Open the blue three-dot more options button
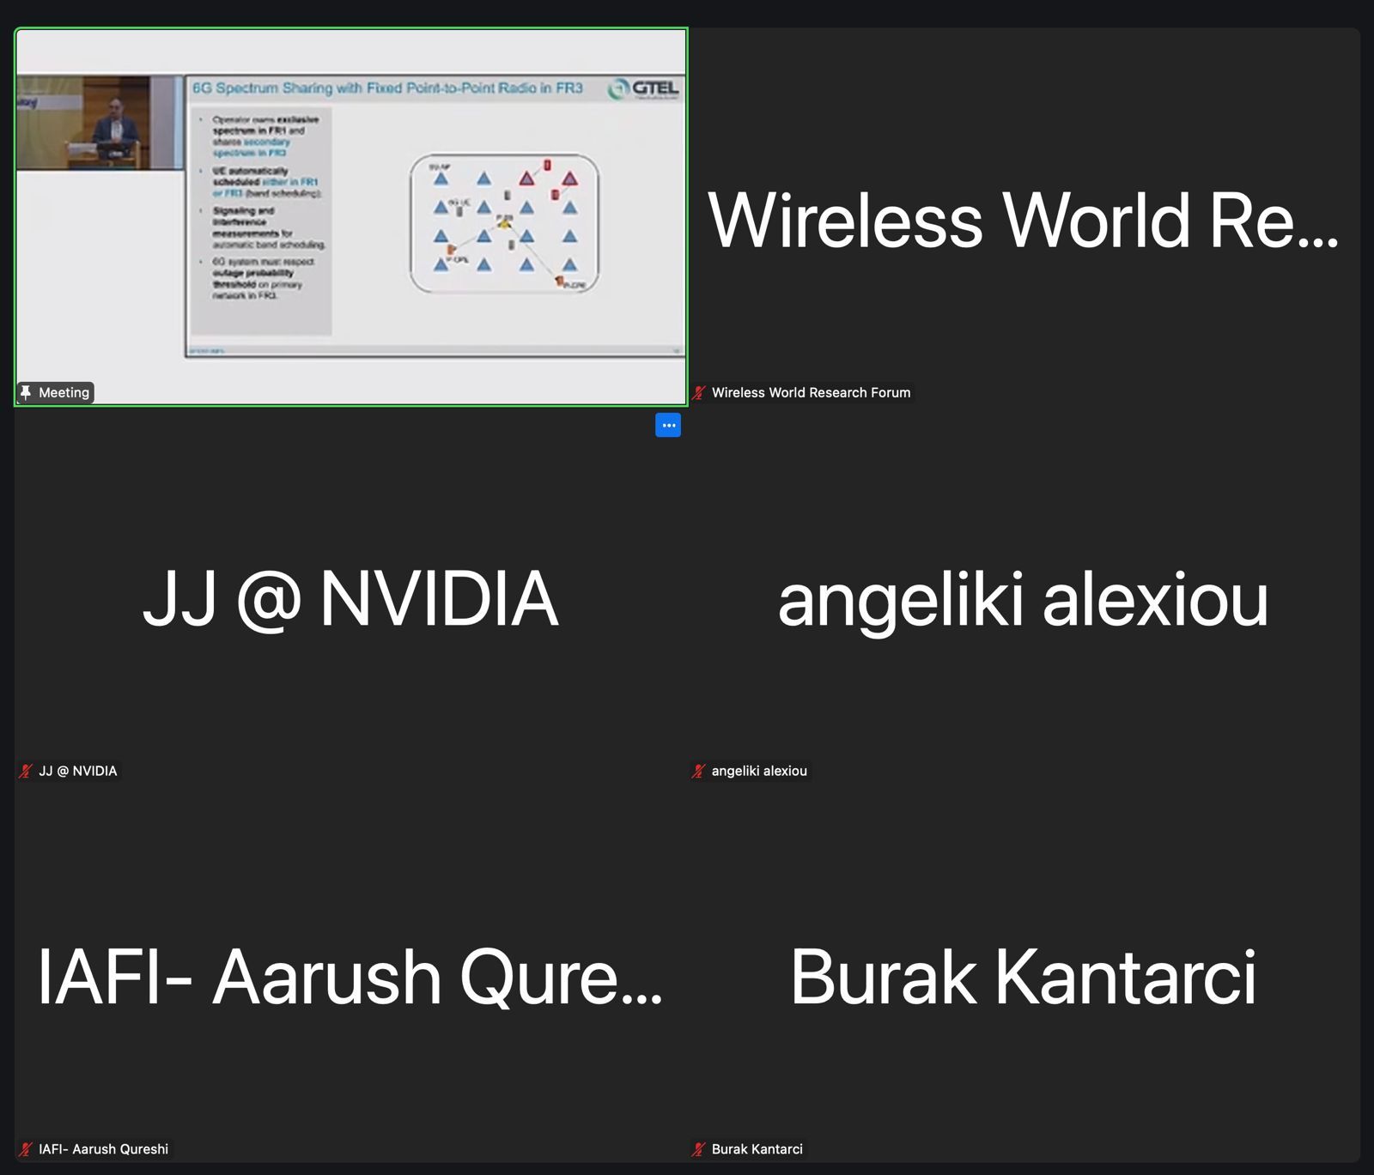This screenshot has width=1374, height=1175. click(668, 425)
